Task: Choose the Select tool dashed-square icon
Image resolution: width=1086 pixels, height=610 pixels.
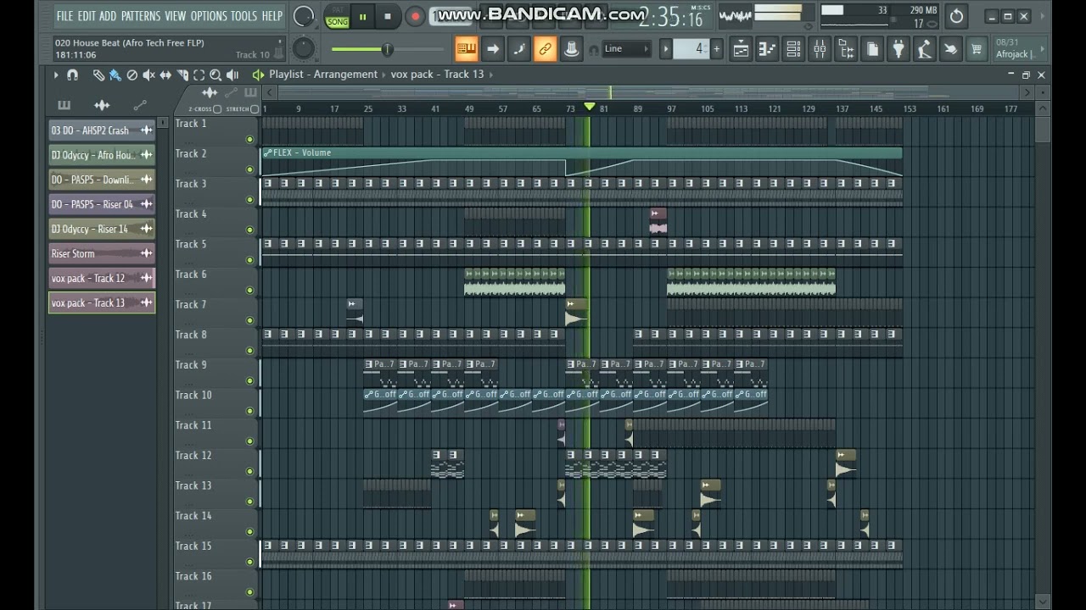Action: [x=199, y=75]
